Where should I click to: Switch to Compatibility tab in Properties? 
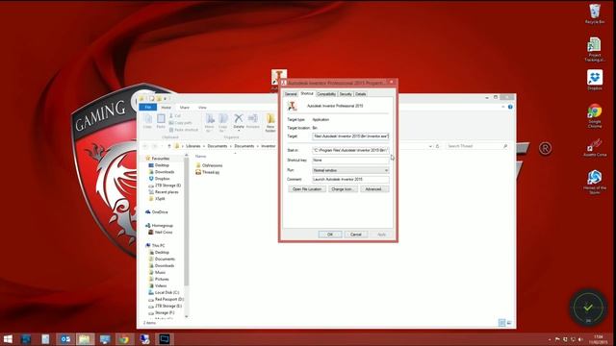pos(326,94)
